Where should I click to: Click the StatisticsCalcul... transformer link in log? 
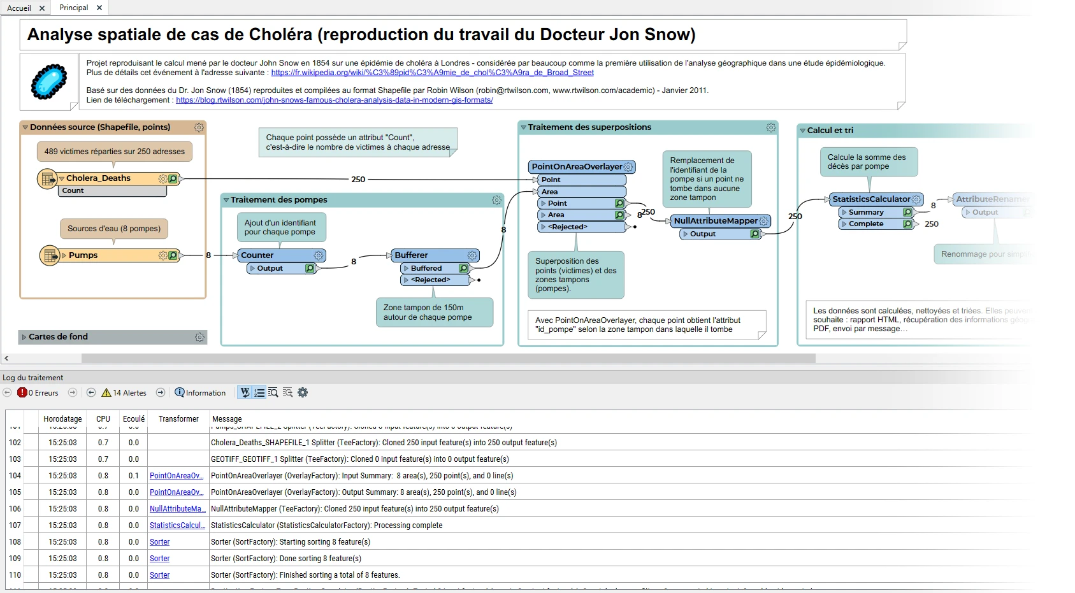(x=177, y=525)
